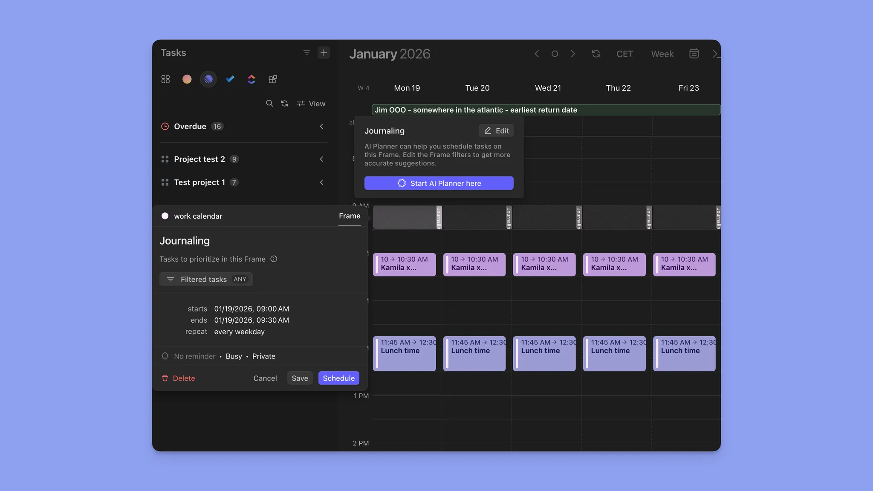Click the add task plus icon
873x491 pixels.
(324, 53)
